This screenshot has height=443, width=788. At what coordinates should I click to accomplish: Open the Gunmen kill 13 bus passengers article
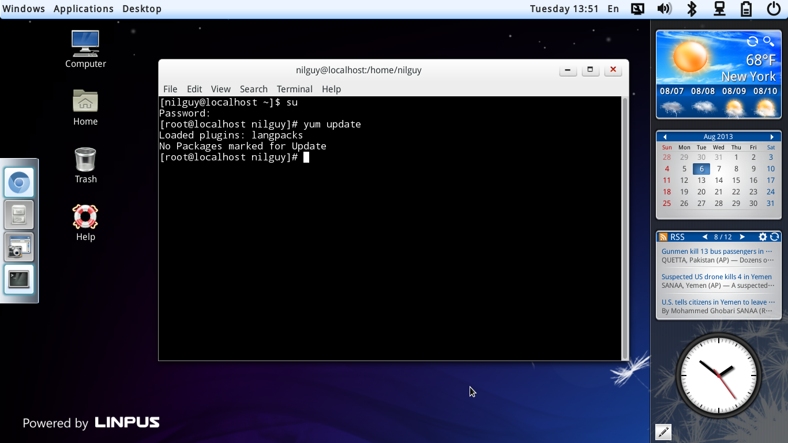coord(715,251)
